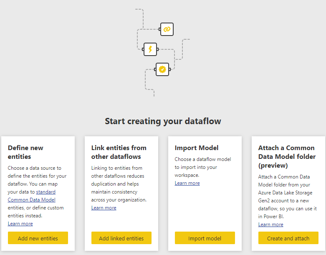Viewport: 326px width, 255px height.
Task: Click the Create and attach button
Action: click(288, 238)
